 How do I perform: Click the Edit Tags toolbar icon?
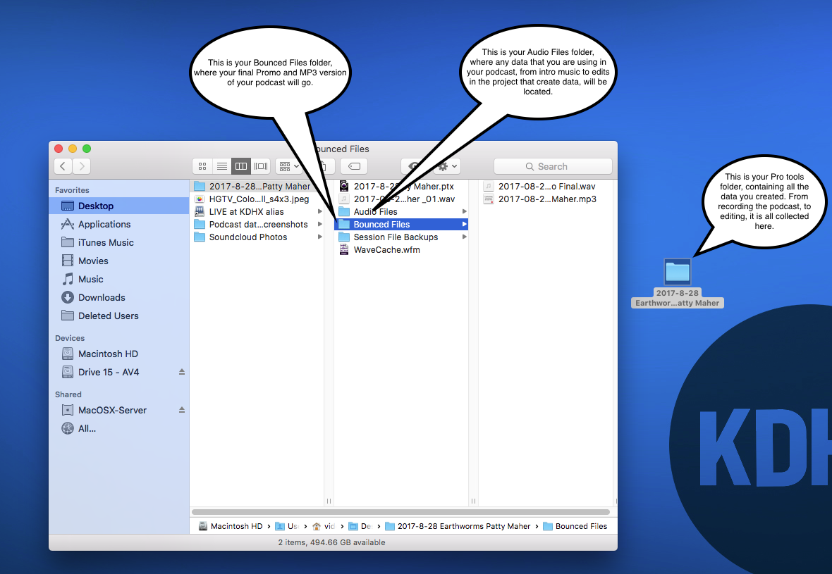click(x=354, y=166)
